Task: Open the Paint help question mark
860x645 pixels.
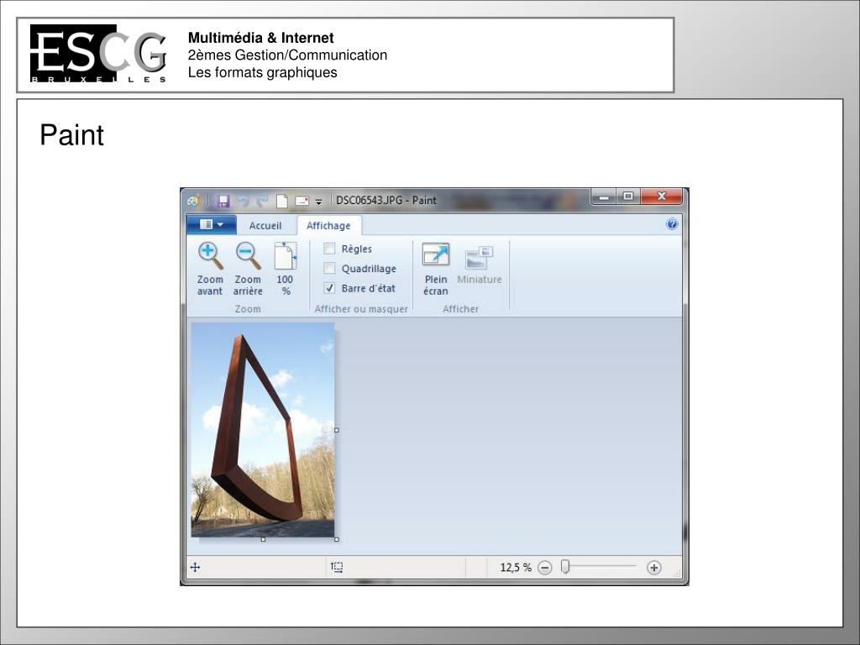Action: click(671, 223)
